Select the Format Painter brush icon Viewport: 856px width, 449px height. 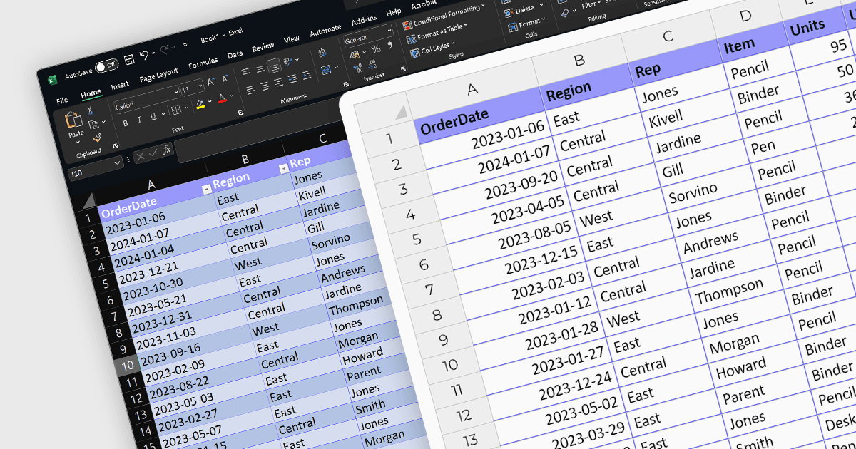pos(98,138)
